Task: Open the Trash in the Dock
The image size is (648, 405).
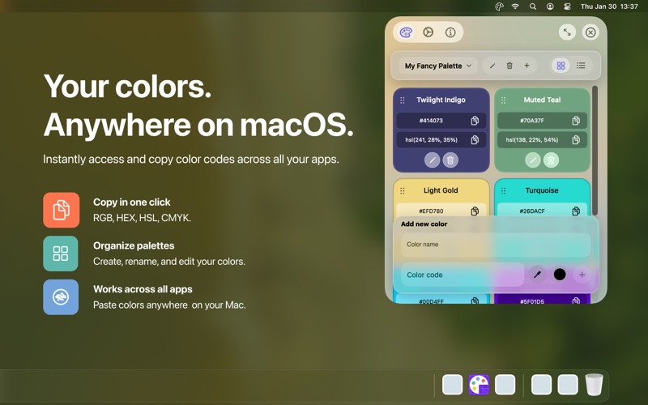Action: [595, 384]
